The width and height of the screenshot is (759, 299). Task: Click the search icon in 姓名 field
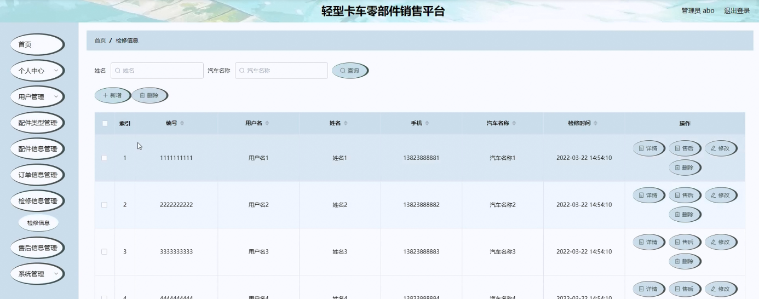point(118,71)
